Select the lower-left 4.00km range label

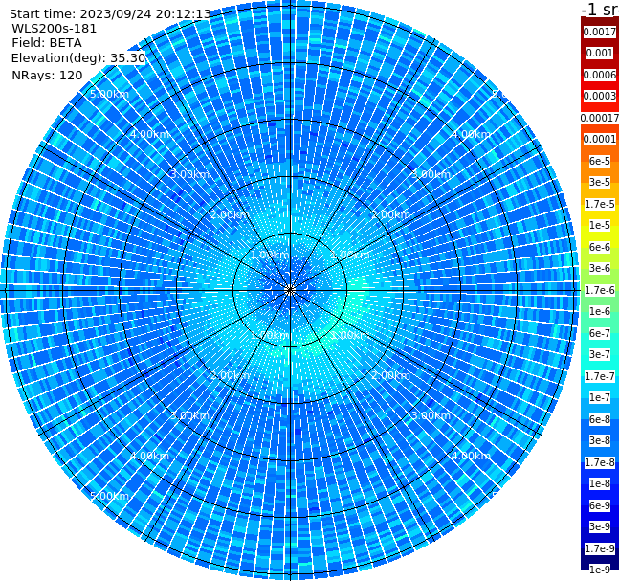[x=149, y=456]
